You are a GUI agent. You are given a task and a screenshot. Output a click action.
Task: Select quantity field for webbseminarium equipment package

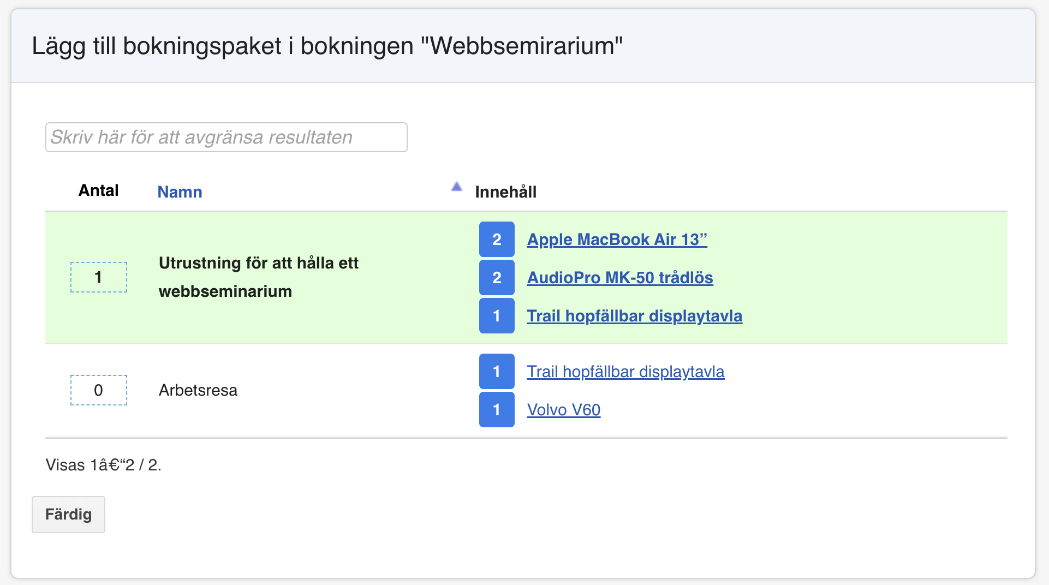point(99,277)
